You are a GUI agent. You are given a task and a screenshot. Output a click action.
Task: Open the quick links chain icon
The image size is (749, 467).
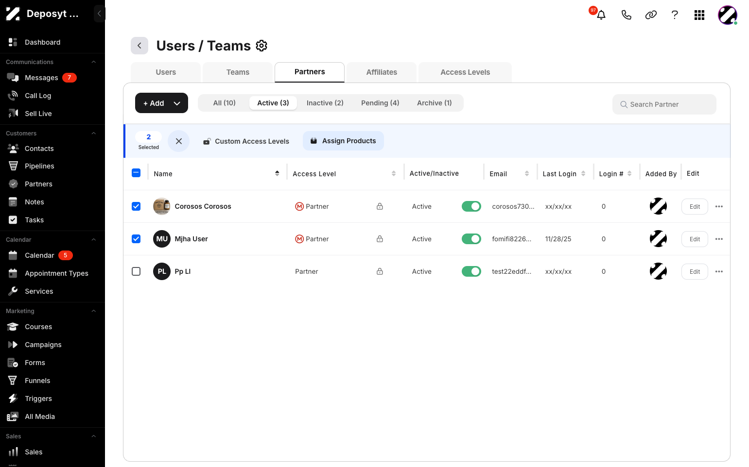[651, 15]
